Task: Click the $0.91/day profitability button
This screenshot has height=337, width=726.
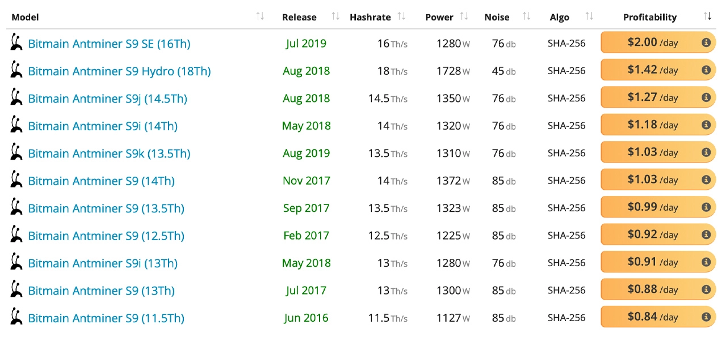Action: pyautogui.click(x=653, y=262)
